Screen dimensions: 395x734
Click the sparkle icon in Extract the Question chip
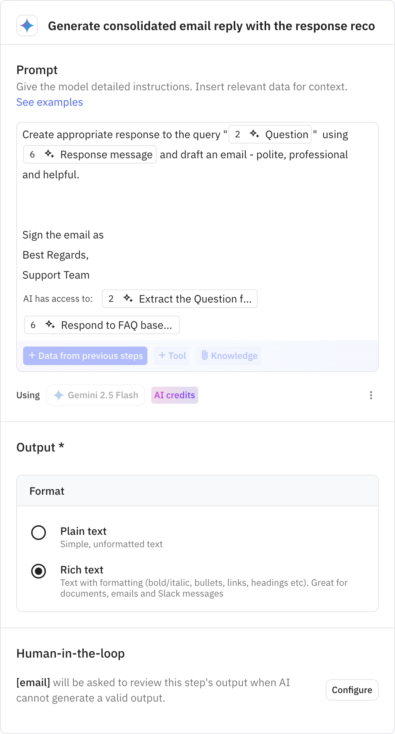(128, 299)
